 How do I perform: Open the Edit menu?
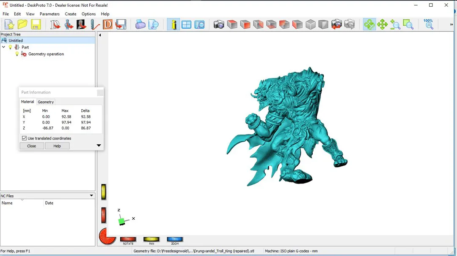coord(17,14)
